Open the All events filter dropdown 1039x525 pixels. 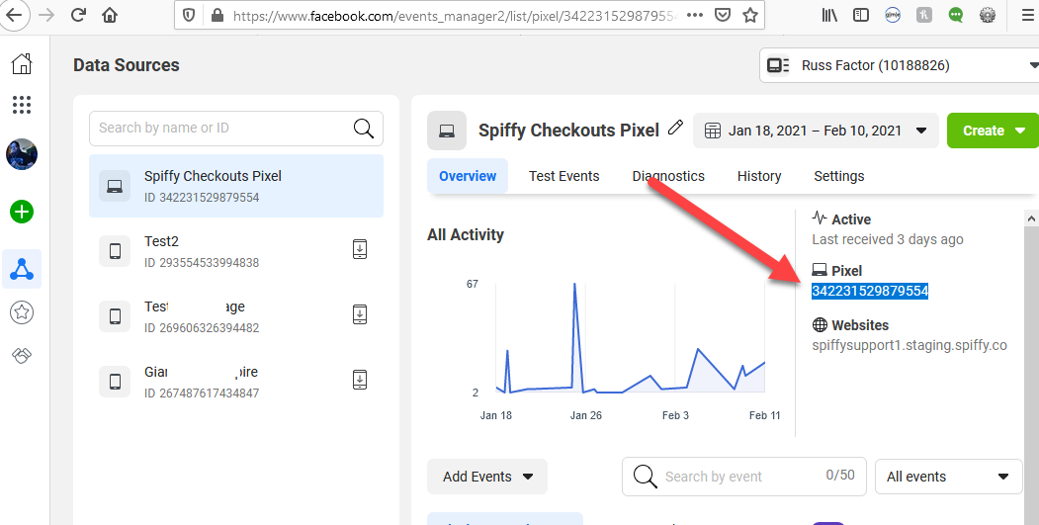click(x=949, y=477)
